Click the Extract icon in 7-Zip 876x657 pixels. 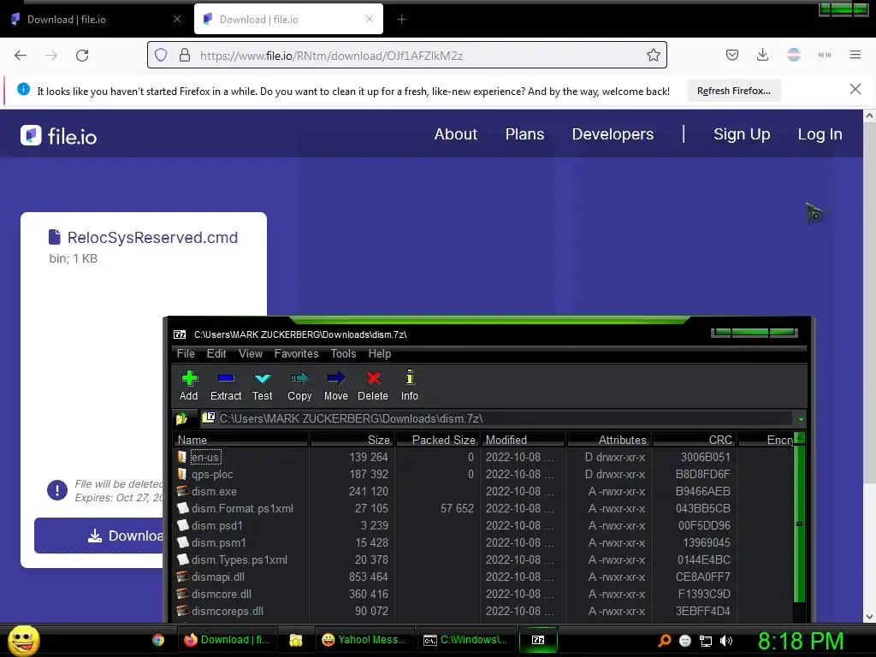(x=226, y=378)
